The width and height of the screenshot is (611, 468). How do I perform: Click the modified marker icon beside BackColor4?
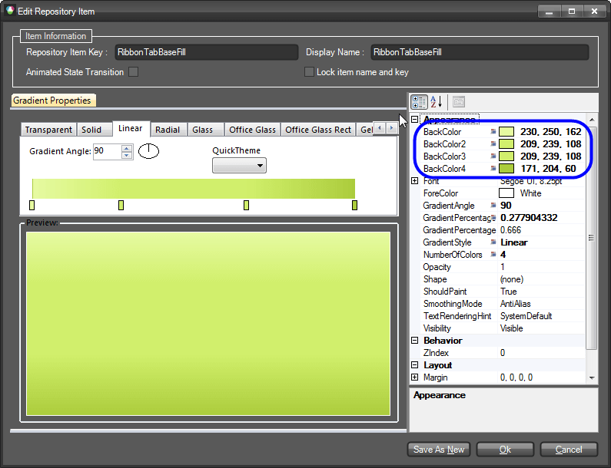493,169
